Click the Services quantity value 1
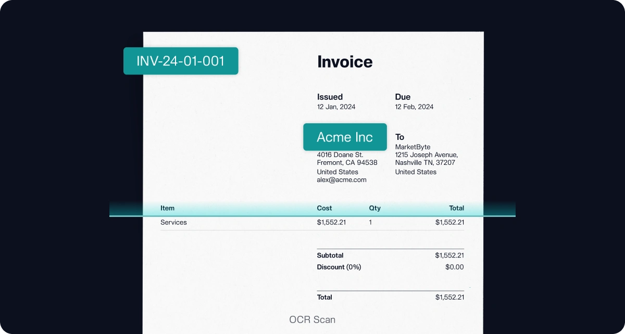 370,222
